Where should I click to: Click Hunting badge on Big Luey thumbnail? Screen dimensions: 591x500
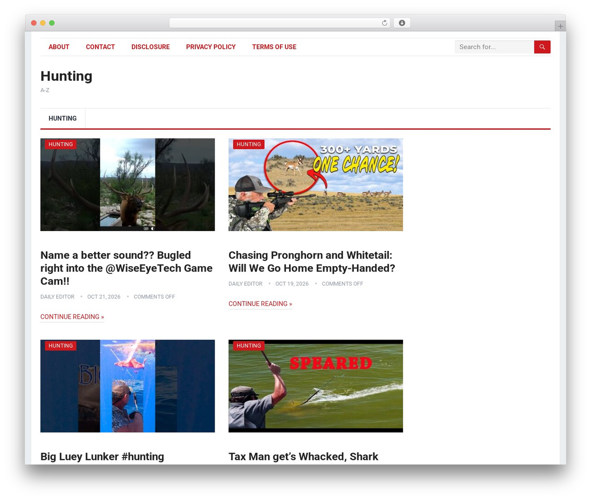click(60, 346)
